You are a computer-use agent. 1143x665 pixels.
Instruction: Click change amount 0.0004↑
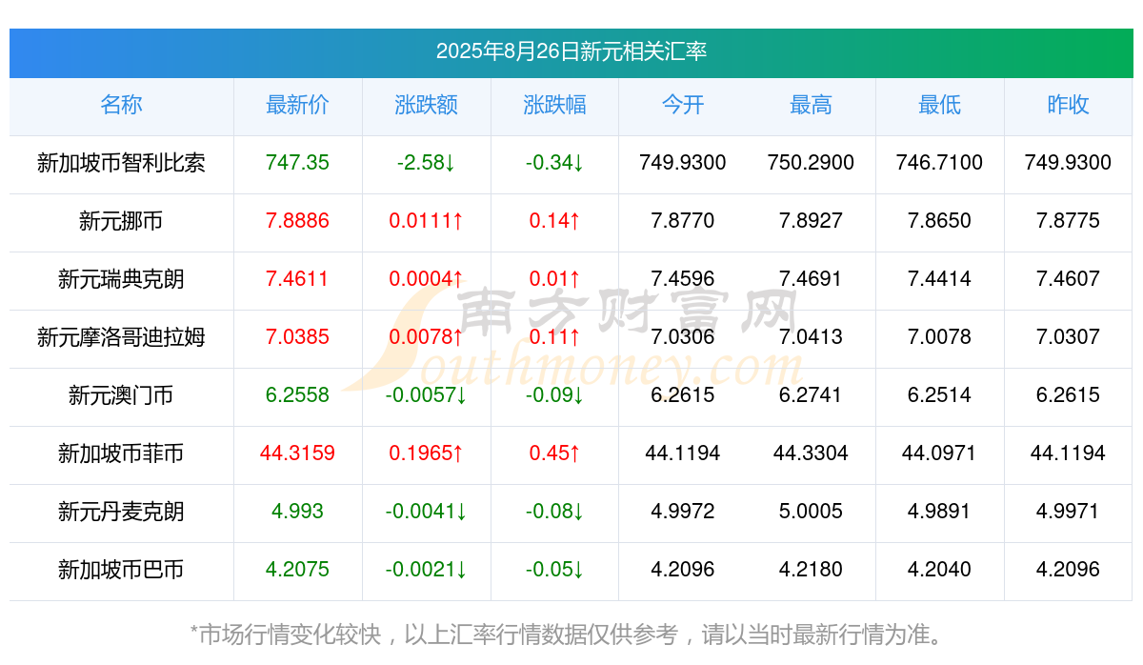pyautogui.click(x=426, y=279)
